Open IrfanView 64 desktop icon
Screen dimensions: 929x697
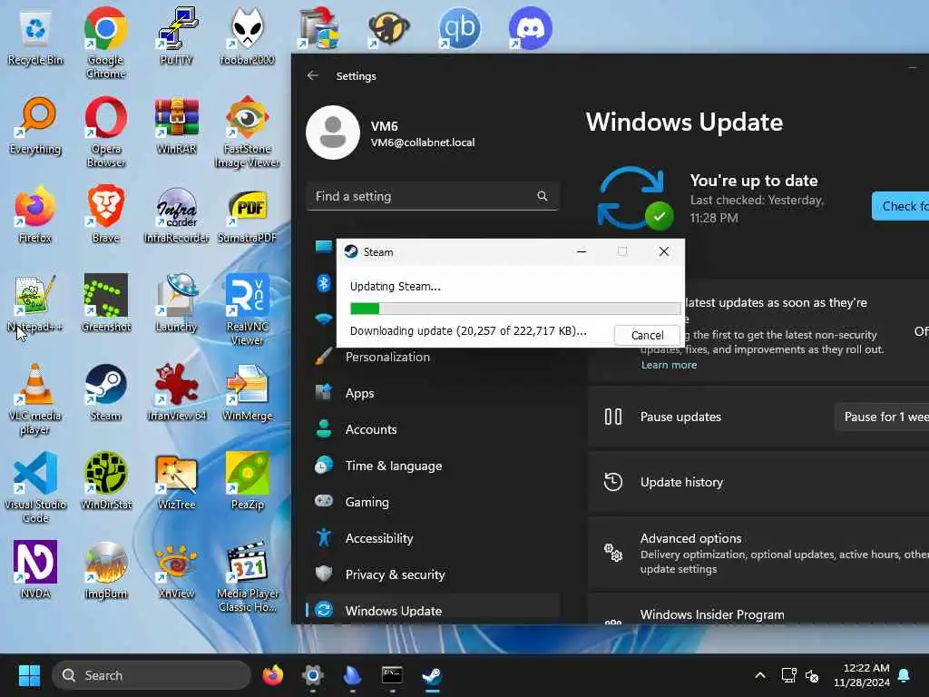(x=176, y=392)
